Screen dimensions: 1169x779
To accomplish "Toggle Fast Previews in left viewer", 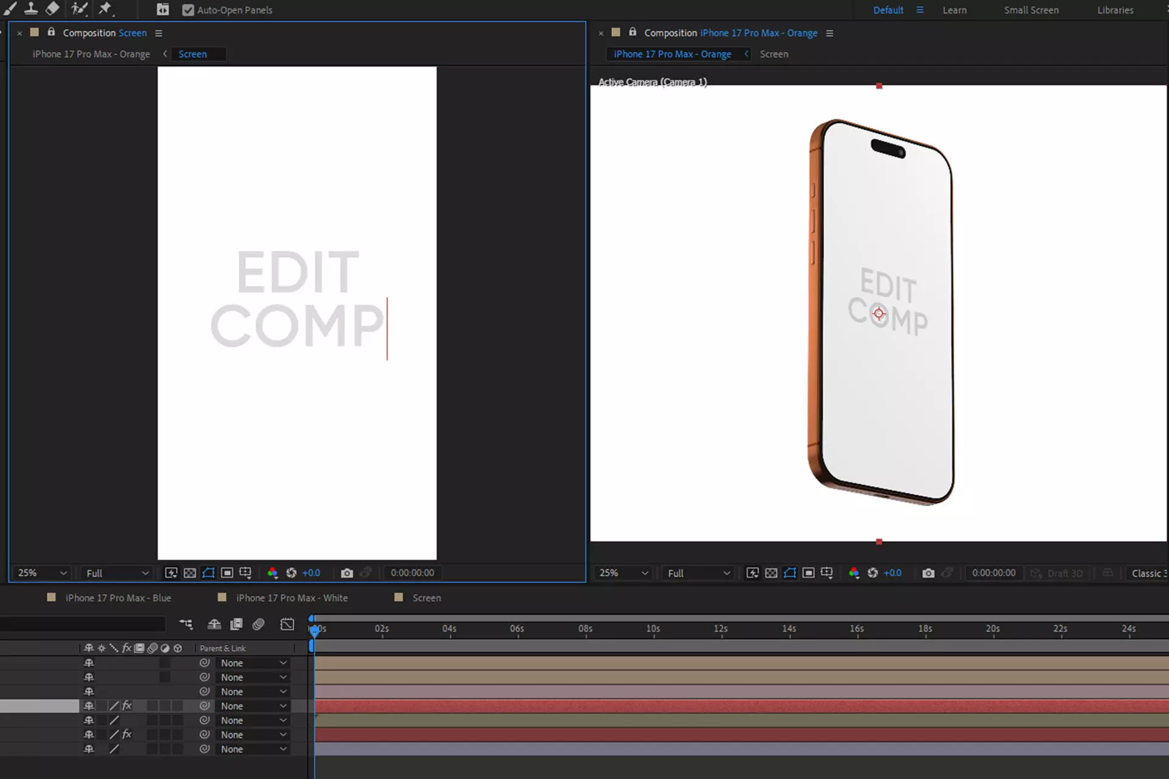I will coord(171,573).
